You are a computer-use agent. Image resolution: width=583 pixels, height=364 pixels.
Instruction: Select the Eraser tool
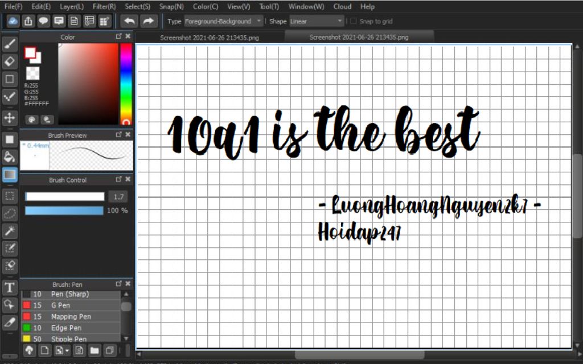coord(10,61)
